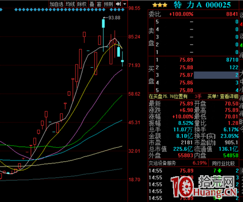Click the 外盘 value 55803

(x=185, y=155)
